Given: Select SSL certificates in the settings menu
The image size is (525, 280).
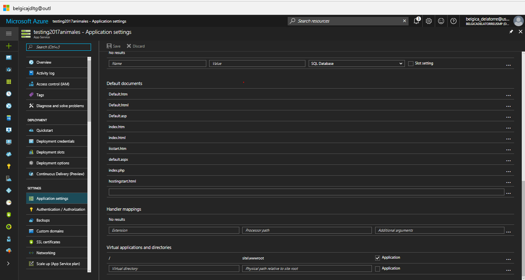Looking at the screenshot, I should (48, 242).
